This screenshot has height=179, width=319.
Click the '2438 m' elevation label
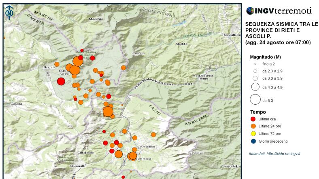pyautogui.click(x=197, y=153)
